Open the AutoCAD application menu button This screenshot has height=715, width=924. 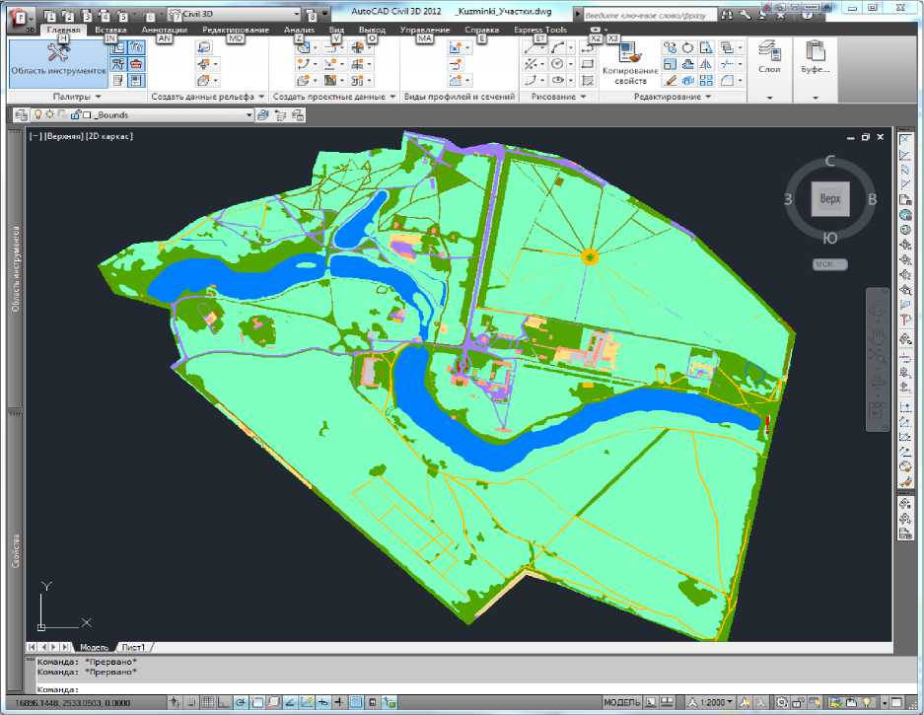(x=17, y=17)
